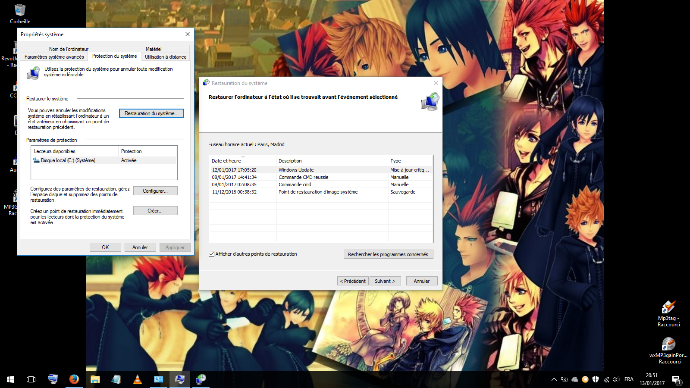This screenshot has width=690, height=388.
Task: Open the wxMP3gainPor shortcut on the desktop
Action: click(x=668, y=350)
